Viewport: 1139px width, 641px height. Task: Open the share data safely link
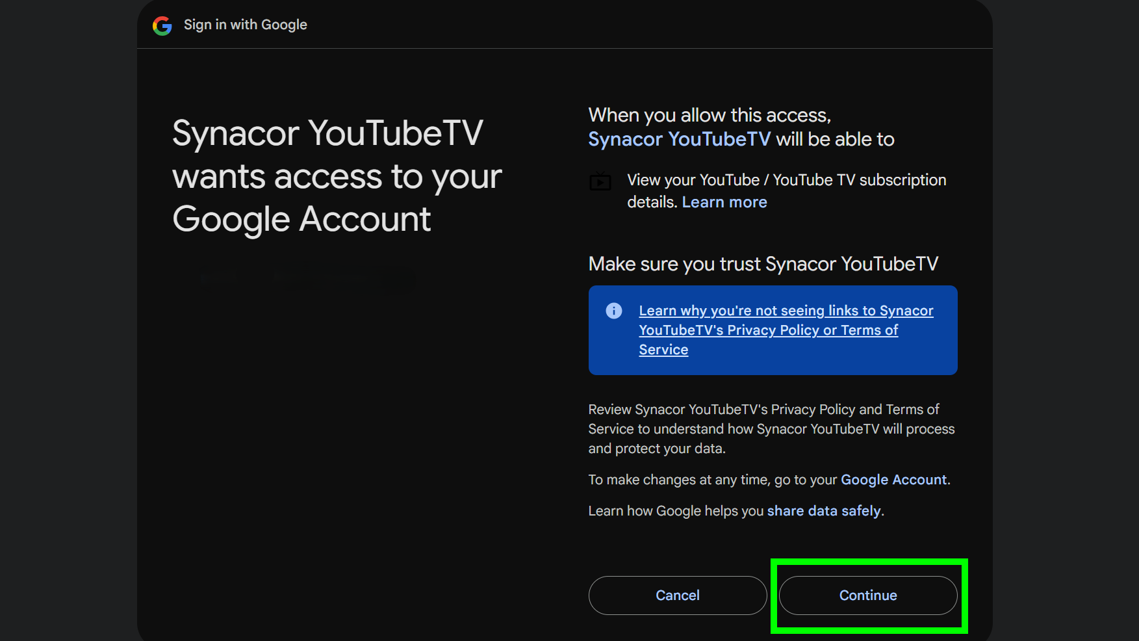tap(823, 511)
